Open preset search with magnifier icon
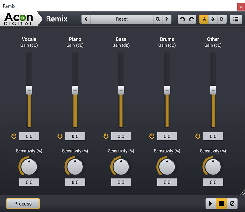245x212 pixels. pyautogui.click(x=158, y=19)
